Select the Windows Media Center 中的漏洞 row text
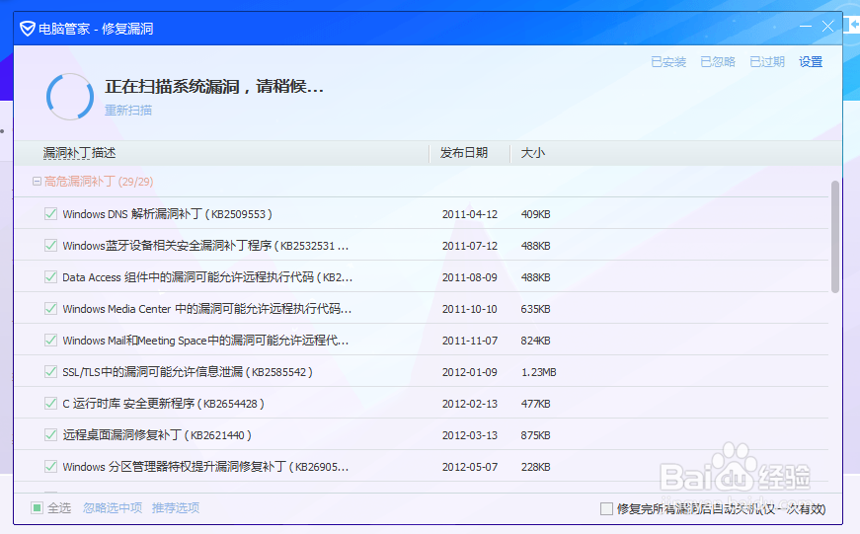The width and height of the screenshot is (860, 534). (206, 309)
